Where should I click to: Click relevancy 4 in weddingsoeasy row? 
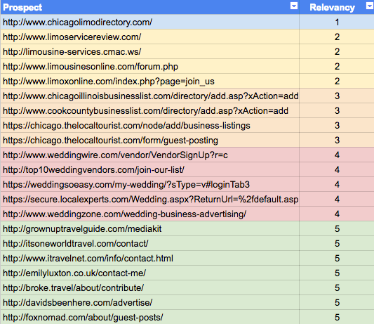(x=337, y=184)
